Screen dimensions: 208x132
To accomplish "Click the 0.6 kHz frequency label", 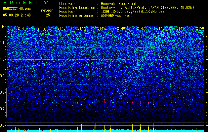I will [x=3, y=125].
